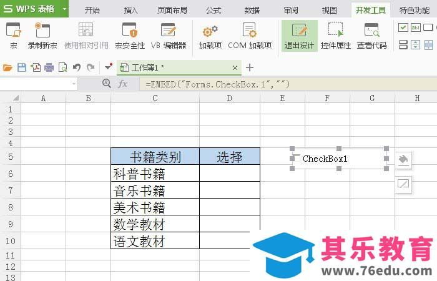Launch the VB 编辑器
The height and width of the screenshot is (281, 437).
169,36
